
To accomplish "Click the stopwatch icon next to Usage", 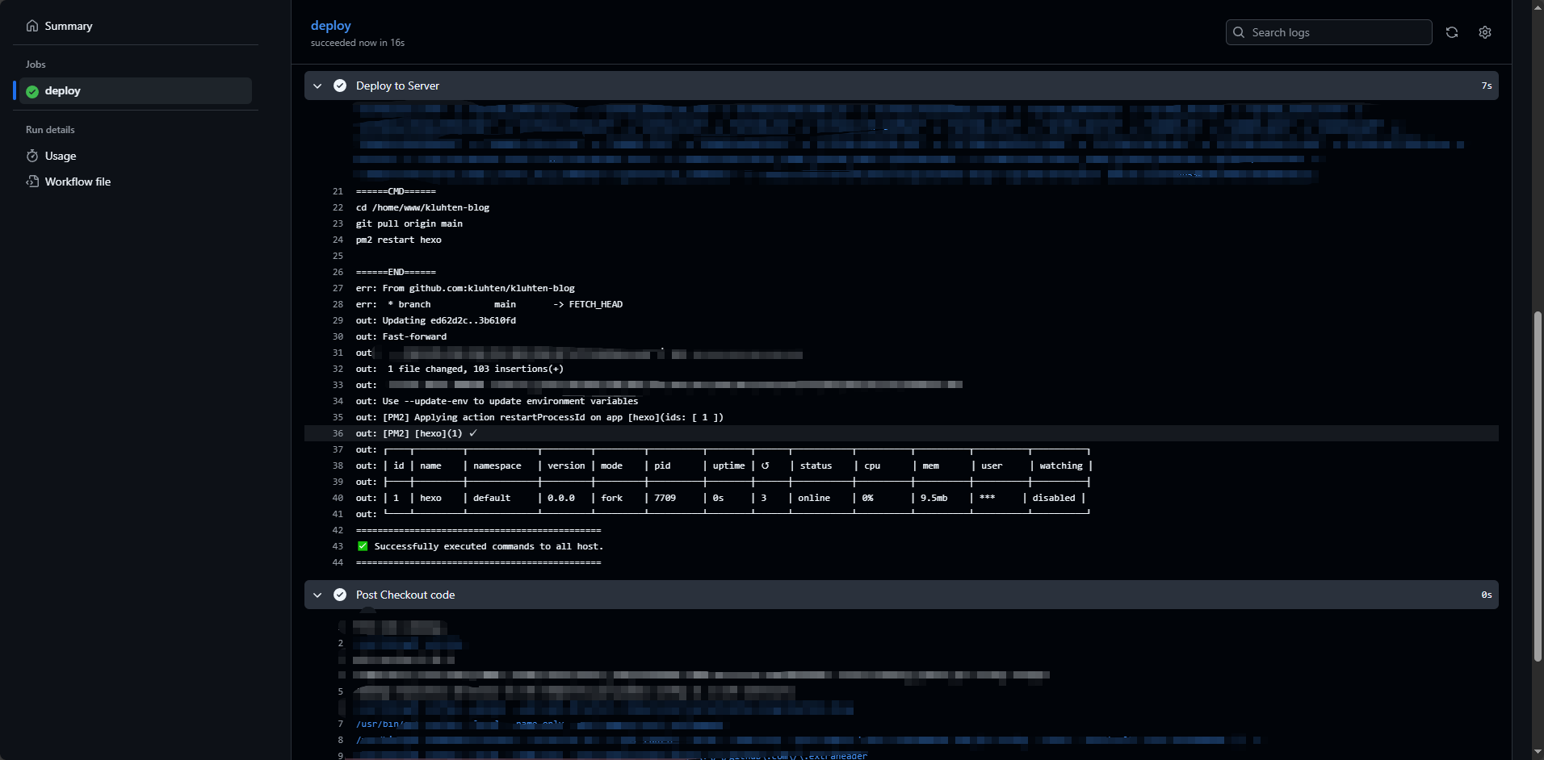I will coord(32,156).
